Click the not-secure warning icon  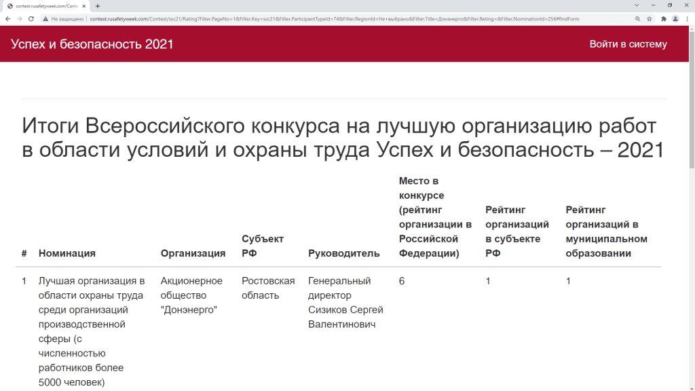coord(45,18)
